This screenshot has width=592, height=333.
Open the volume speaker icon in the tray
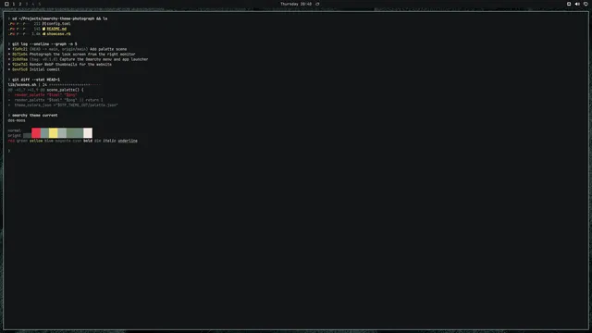pyautogui.click(x=577, y=4)
